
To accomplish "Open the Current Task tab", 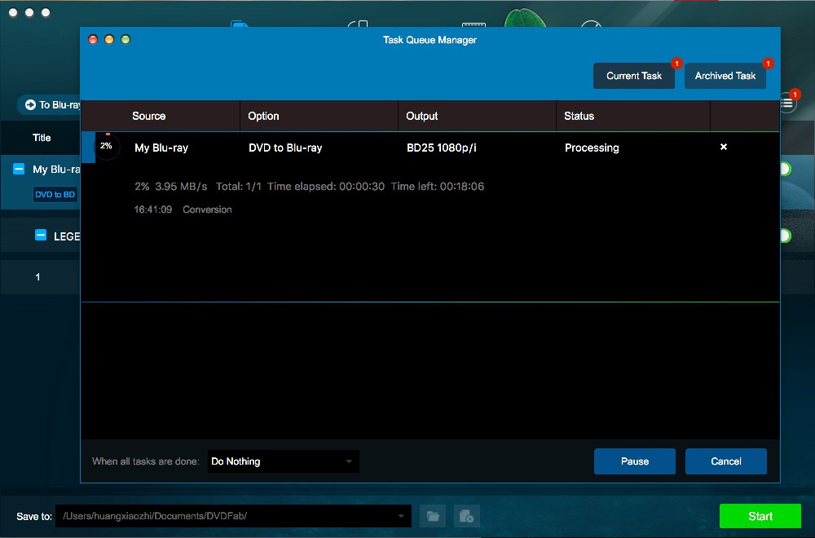I will point(633,76).
